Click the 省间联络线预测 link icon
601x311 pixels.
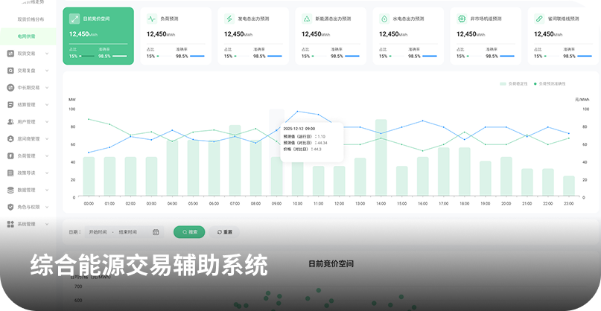539,19
